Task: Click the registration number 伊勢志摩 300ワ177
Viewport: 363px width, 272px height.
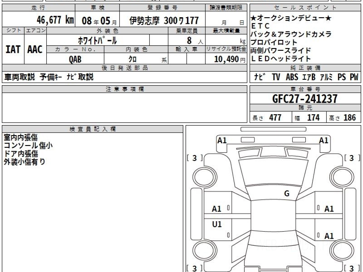Action: click(164, 21)
